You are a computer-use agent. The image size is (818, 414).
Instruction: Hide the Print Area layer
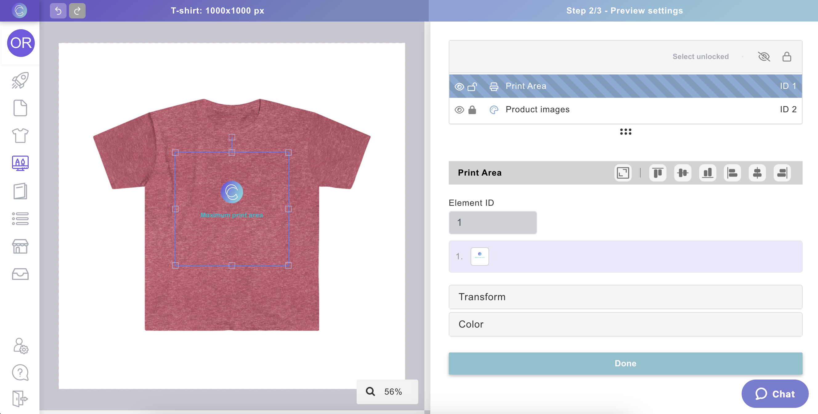459,86
